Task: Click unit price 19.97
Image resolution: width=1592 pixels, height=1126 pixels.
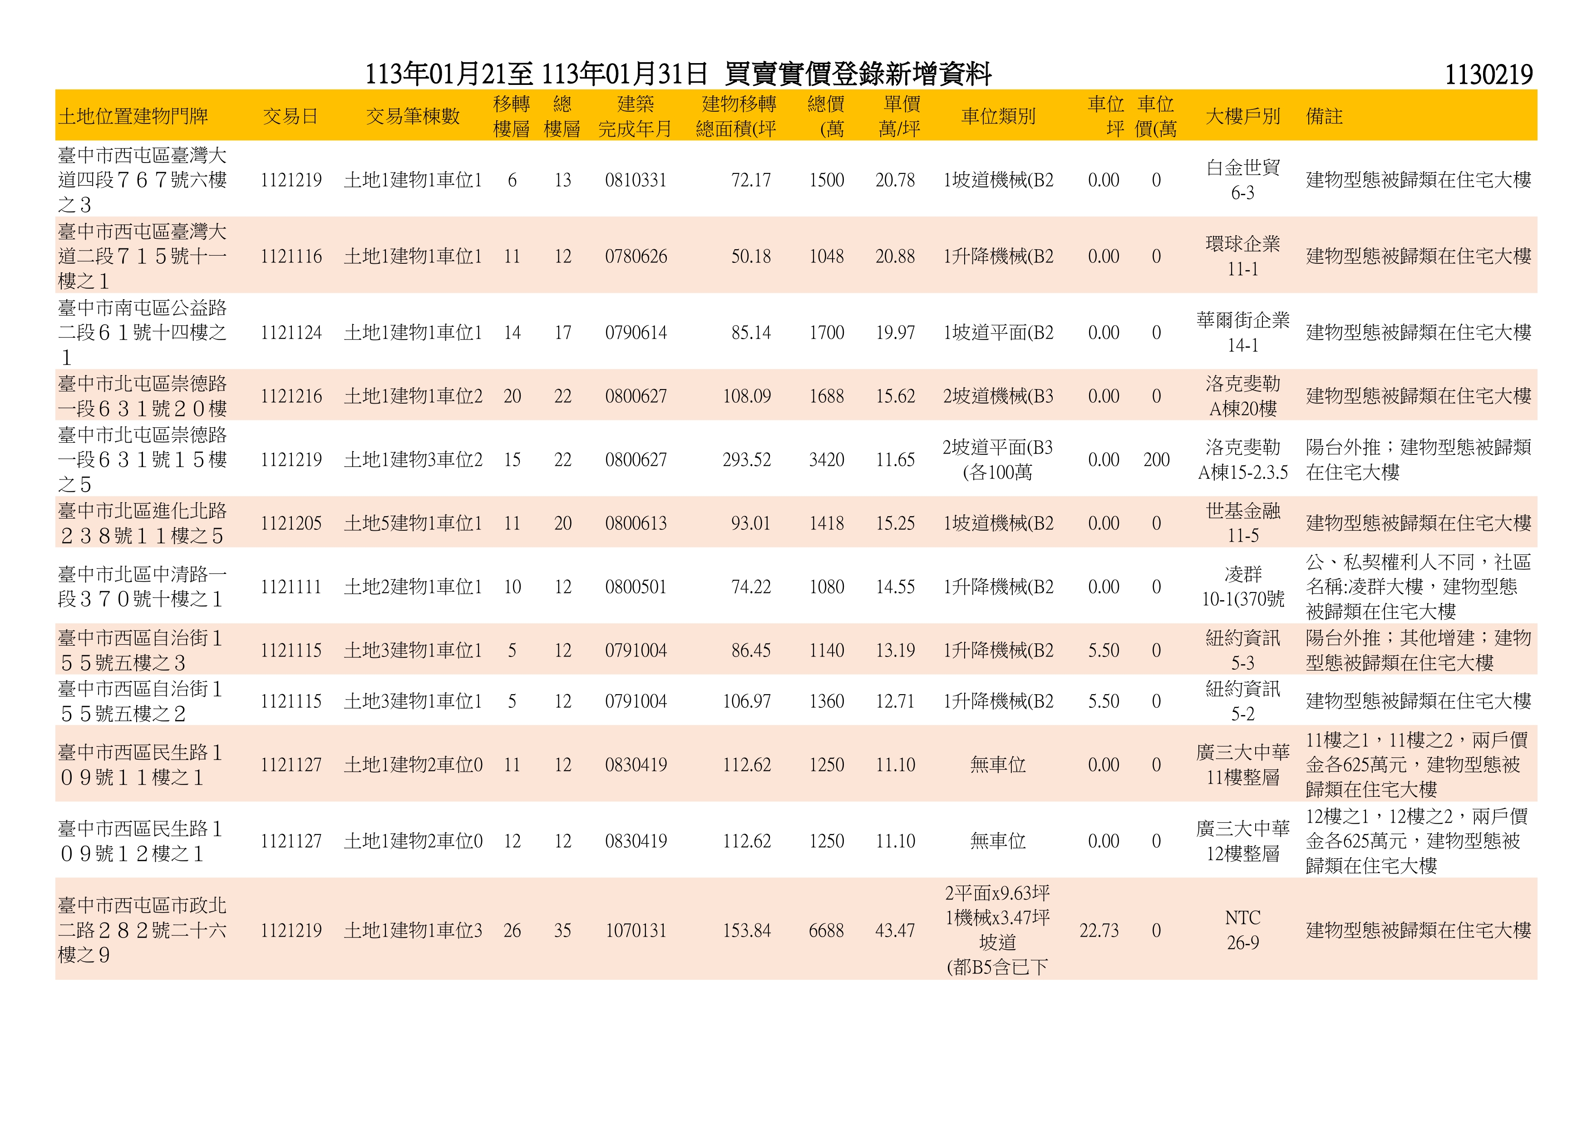Action: pos(895,333)
